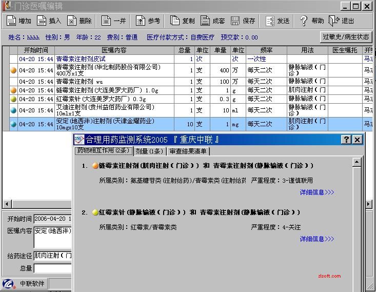Click the 插入 (Insert) toolbar icon
This screenshot has height=292, width=376.
pyautogui.click(x=42, y=21)
